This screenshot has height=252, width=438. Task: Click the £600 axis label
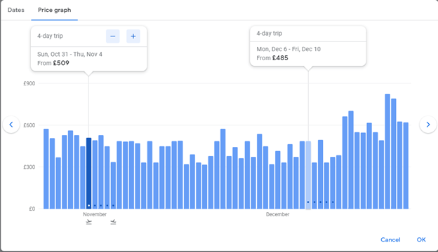tap(29, 125)
